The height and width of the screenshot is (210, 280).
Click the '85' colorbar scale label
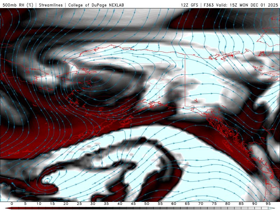pyautogui.click(x=241, y=204)
